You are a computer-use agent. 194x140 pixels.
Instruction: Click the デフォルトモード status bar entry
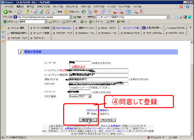(156, 137)
